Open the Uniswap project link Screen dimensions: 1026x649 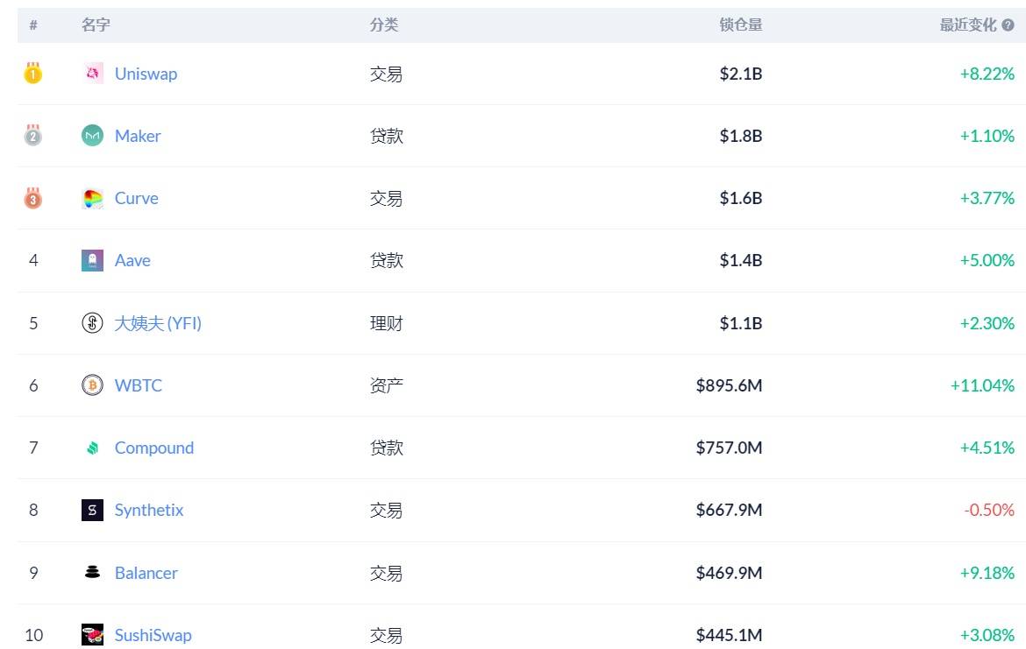pyautogui.click(x=146, y=74)
